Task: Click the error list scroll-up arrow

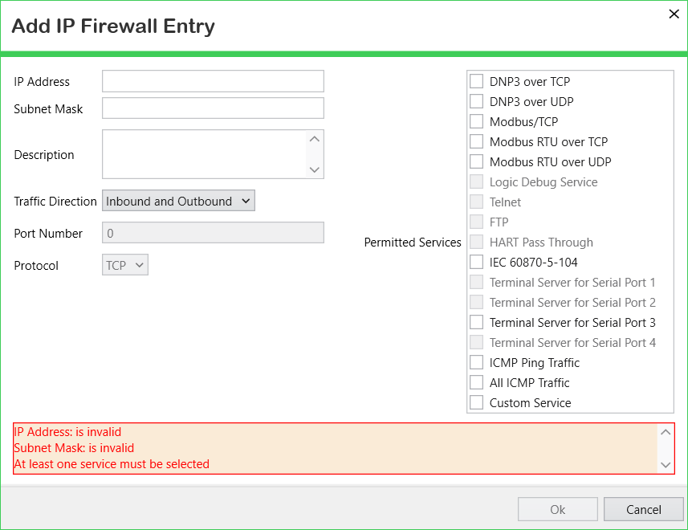Action: (x=666, y=432)
